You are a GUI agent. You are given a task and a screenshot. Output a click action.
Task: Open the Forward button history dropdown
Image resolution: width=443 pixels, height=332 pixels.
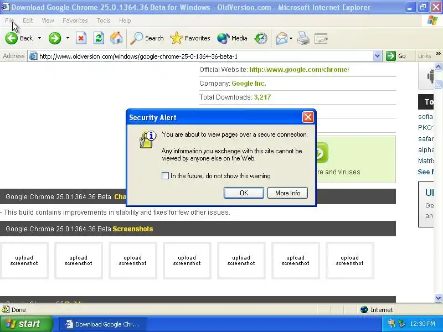pos(68,38)
